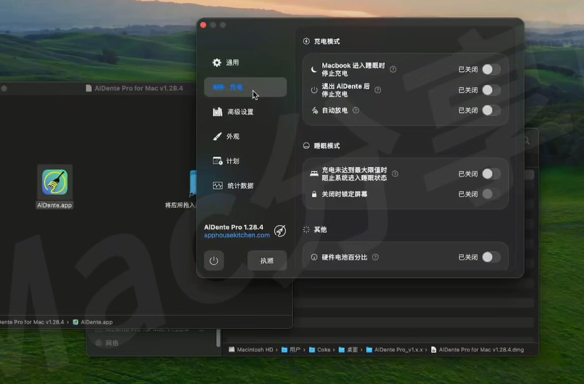Visit the apphousekitchen.com link
Screen dimensions: 584x384
tap(237, 235)
